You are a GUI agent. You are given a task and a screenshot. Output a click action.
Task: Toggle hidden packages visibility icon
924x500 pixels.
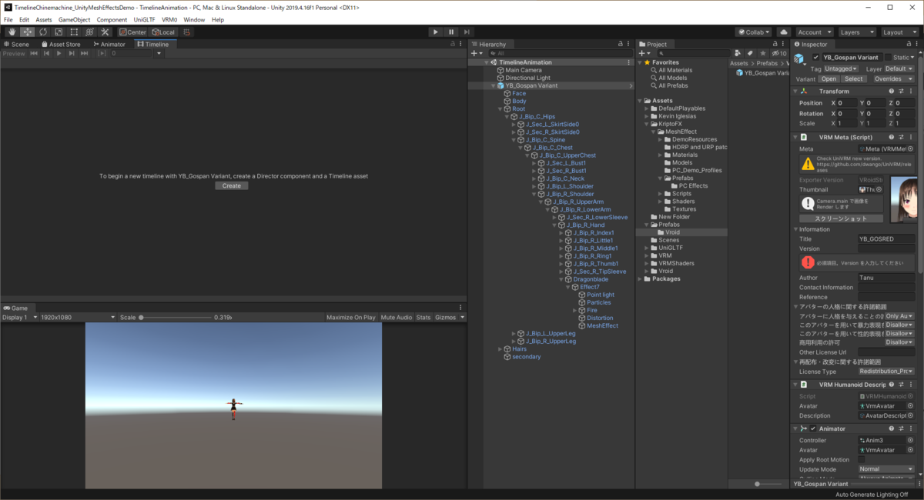[778, 53]
